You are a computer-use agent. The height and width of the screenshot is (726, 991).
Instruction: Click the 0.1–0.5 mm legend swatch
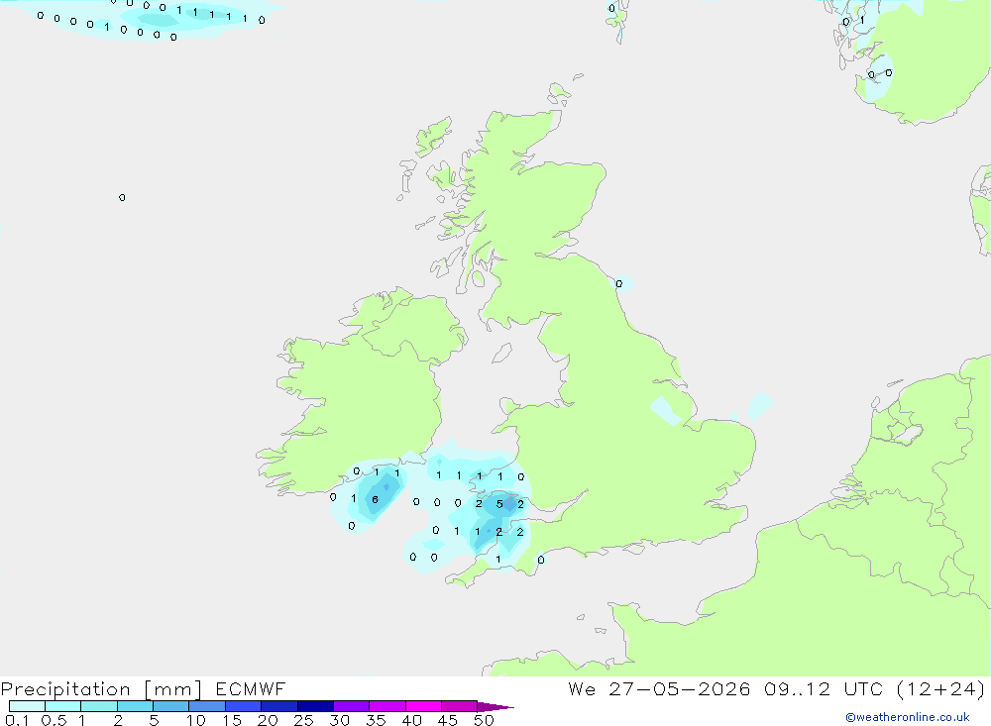click(x=27, y=706)
